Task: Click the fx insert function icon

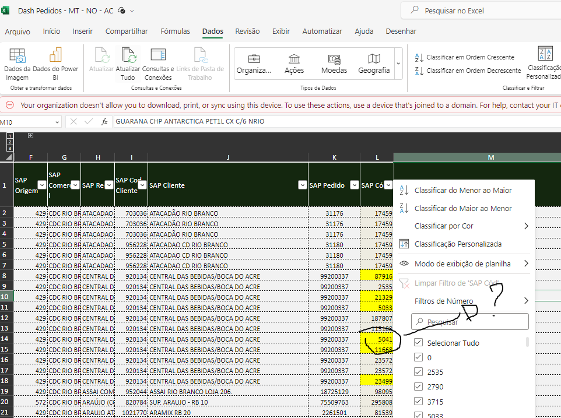Action: pos(104,122)
